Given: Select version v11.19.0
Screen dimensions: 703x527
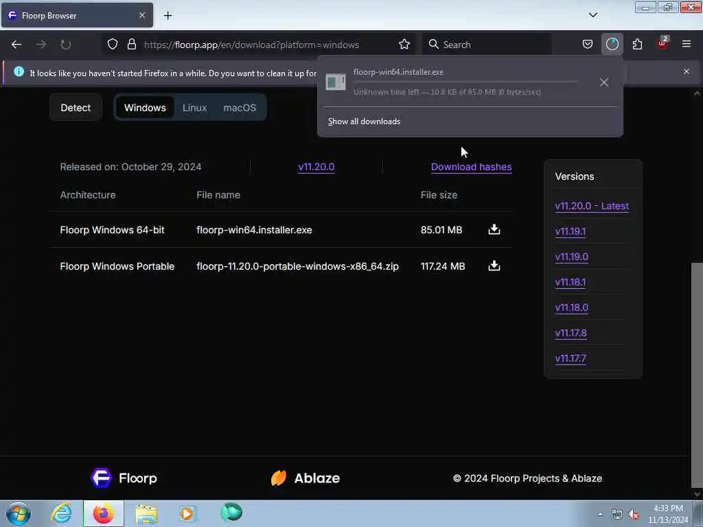Looking at the screenshot, I should click(x=572, y=257).
